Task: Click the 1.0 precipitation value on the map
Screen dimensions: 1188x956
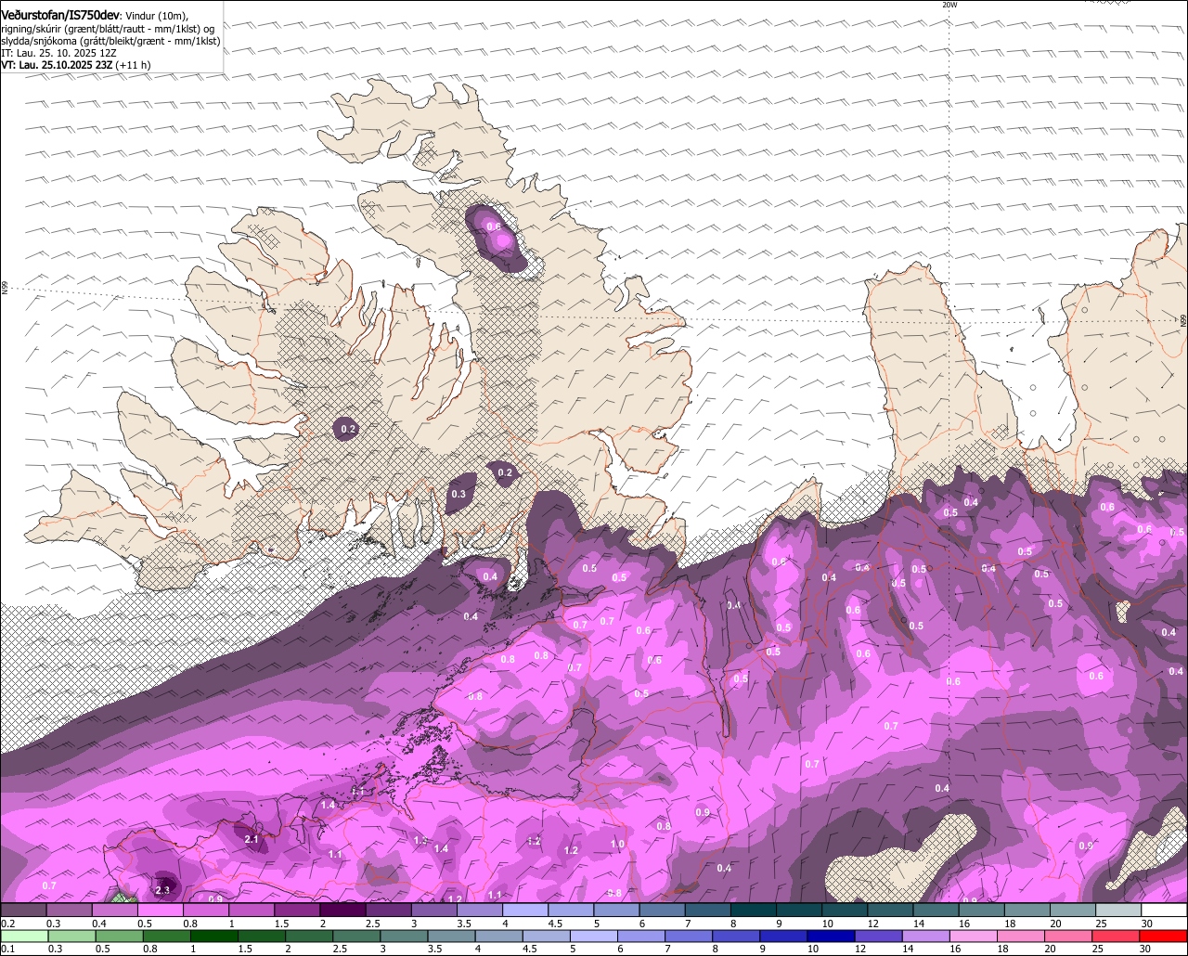Action: pyautogui.click(x=618, y=845)
